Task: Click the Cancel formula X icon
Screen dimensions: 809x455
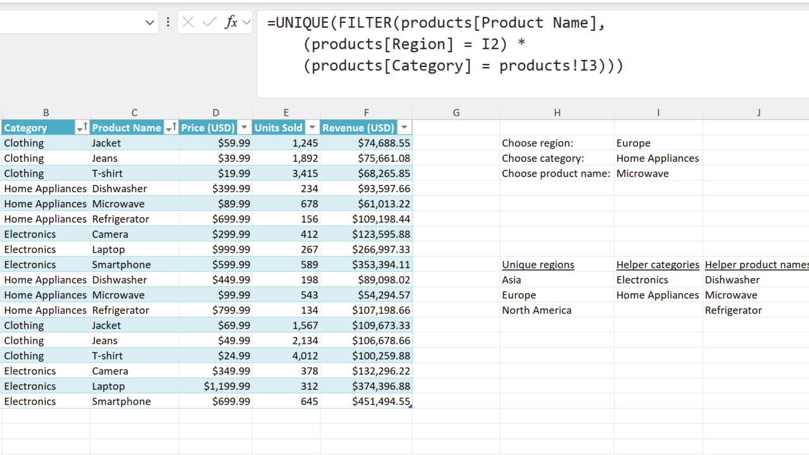Action: [x=188, y=23]
